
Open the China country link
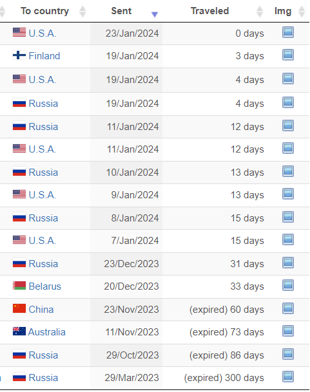pos(41,310)
